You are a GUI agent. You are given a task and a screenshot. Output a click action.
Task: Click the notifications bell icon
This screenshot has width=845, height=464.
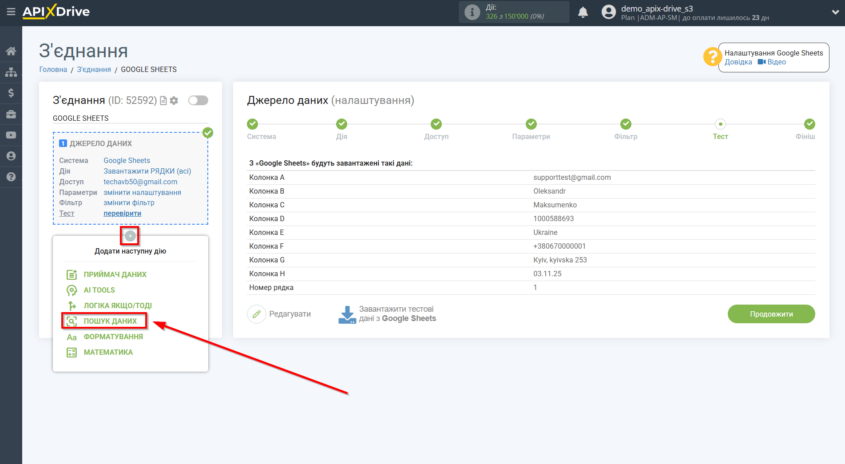583,12
